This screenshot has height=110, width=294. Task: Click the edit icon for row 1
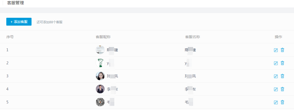[276, 50]
